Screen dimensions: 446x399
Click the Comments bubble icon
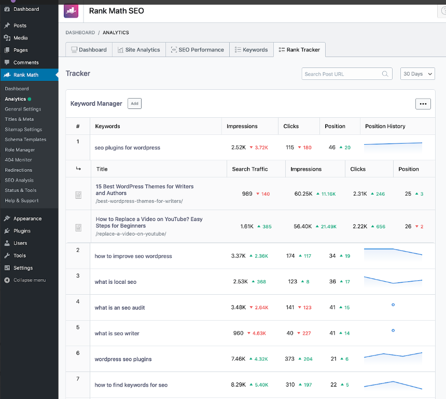(7, 62)
